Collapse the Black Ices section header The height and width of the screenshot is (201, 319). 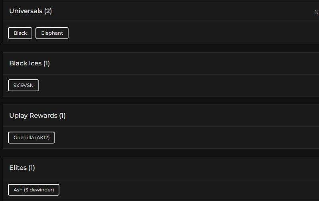point(25,63)
